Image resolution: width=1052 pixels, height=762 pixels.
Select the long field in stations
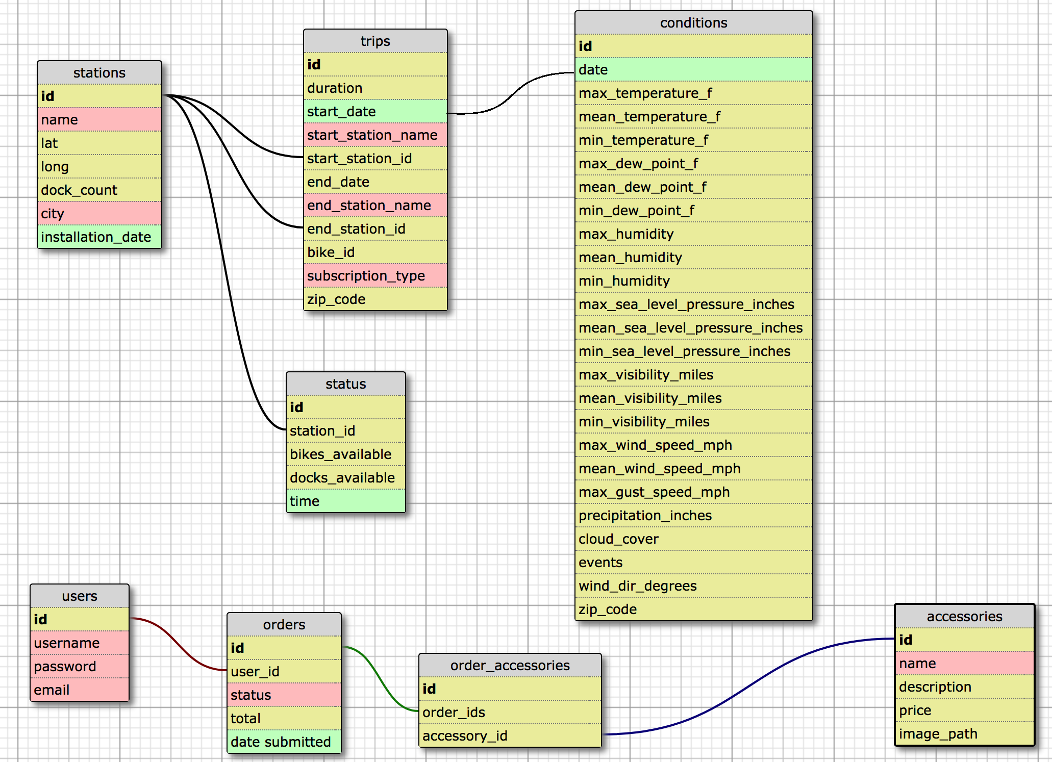click(x=99, y=166)
